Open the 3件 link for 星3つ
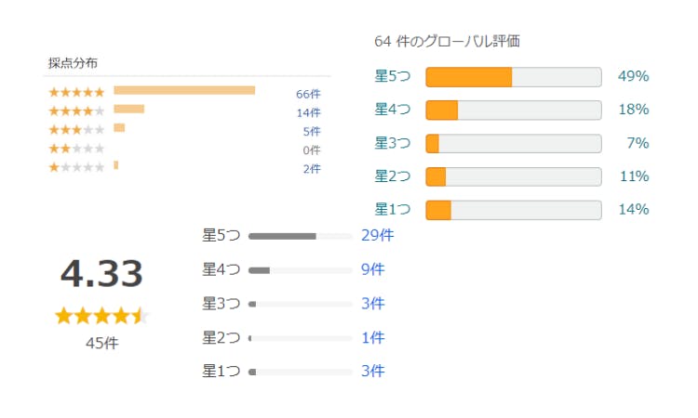Viewport: 698px width, 418px height. 373,304
